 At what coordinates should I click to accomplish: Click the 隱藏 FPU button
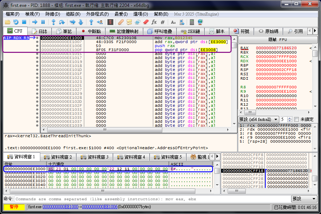[x=277, y=39]
